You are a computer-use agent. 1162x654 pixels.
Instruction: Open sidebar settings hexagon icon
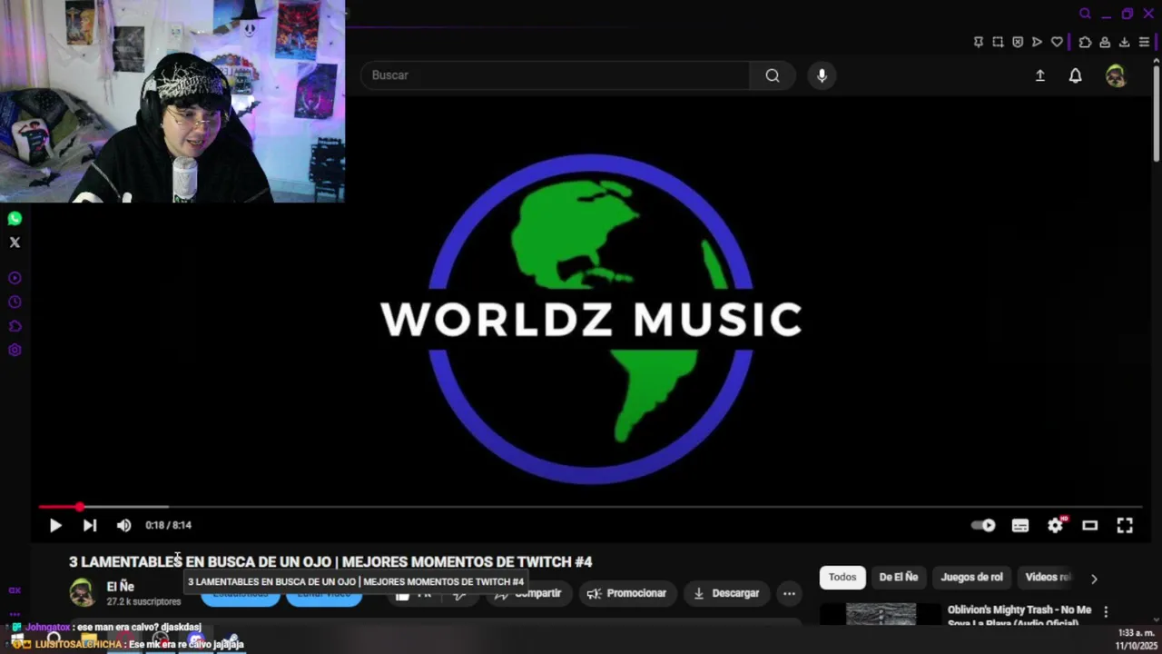click(15, 351)
